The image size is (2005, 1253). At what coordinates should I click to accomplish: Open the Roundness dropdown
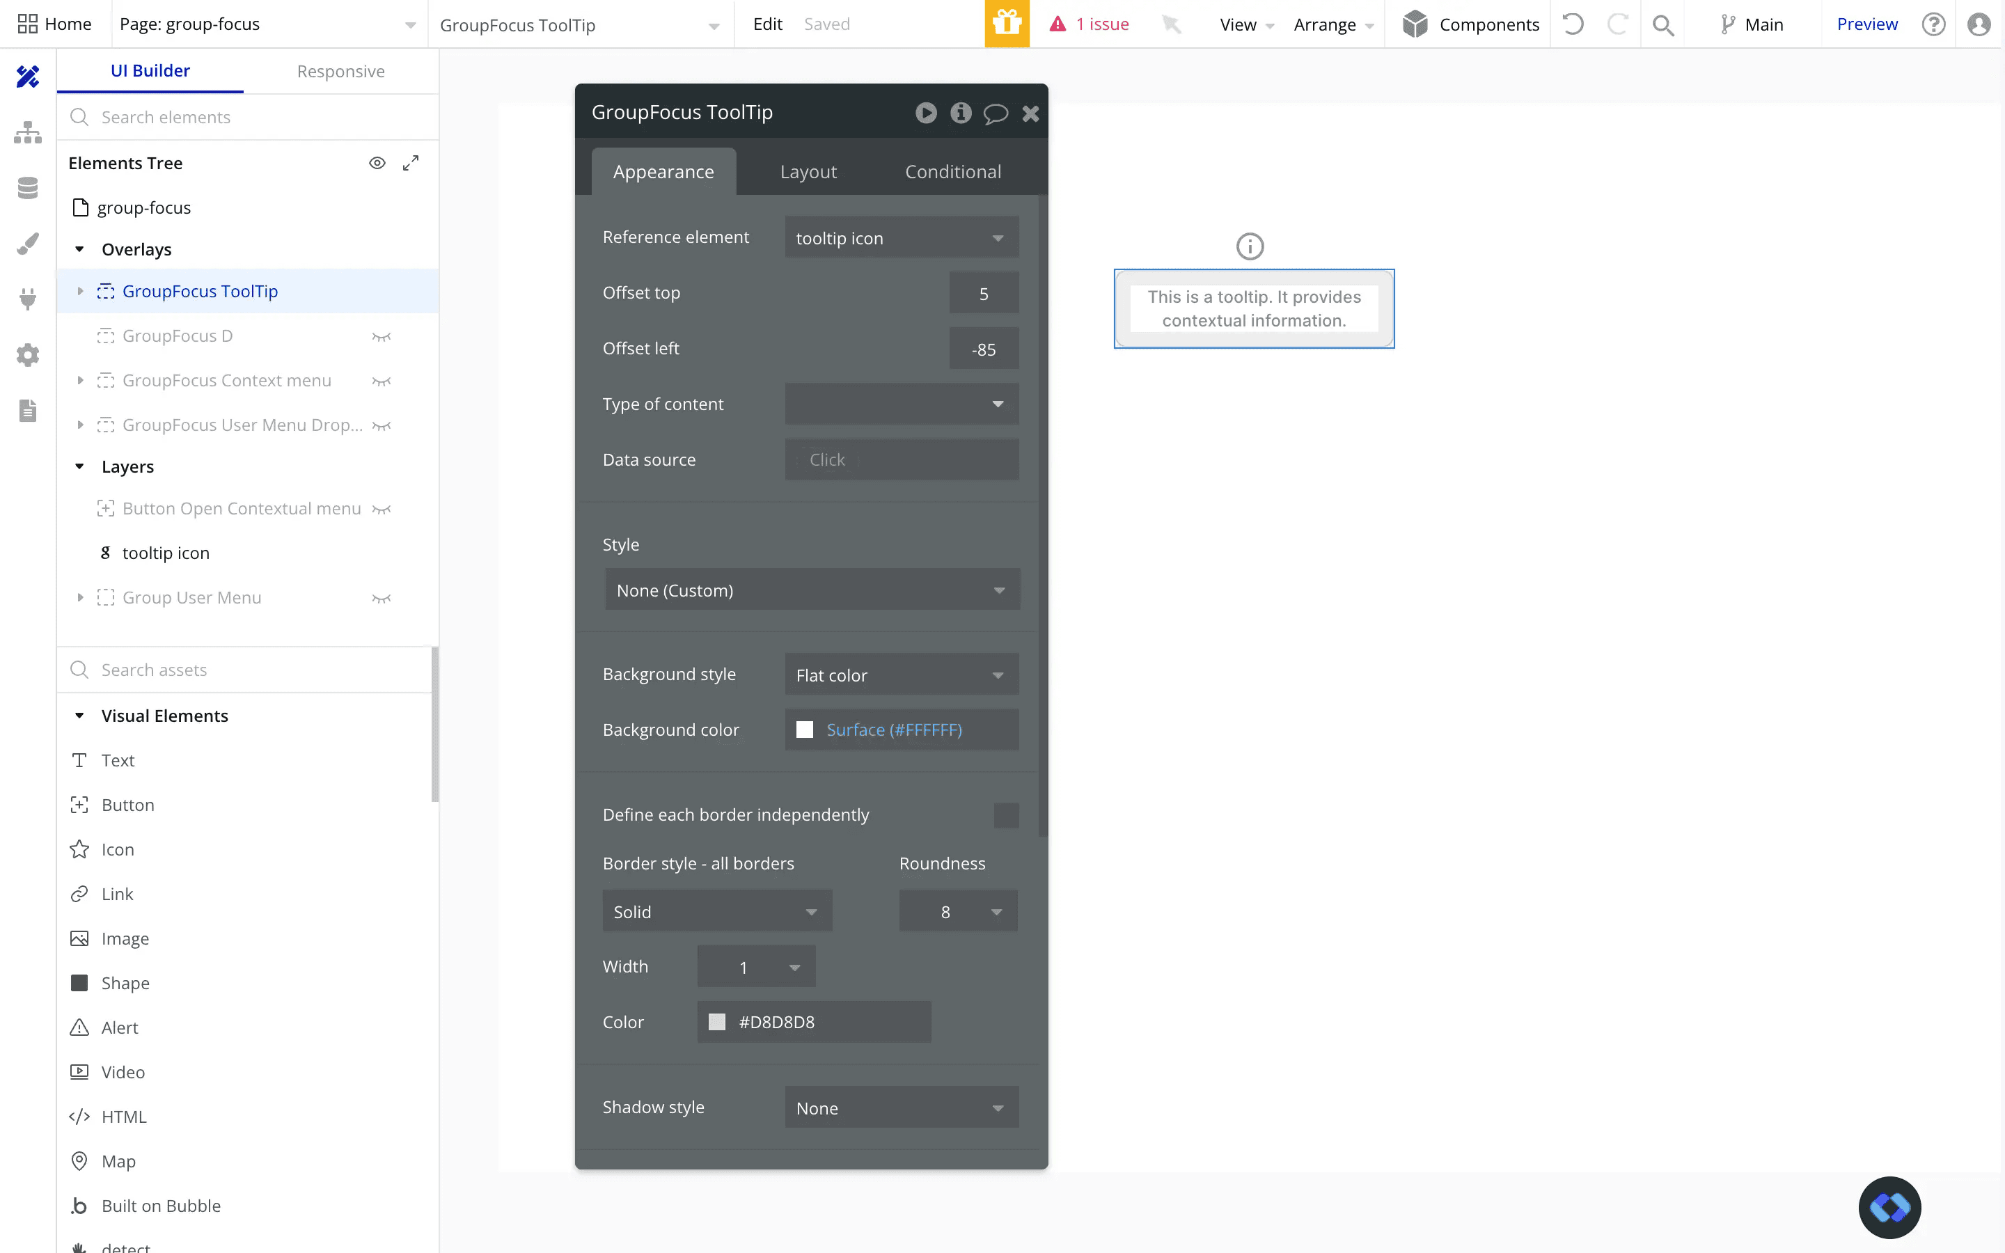tap(959, 912)
